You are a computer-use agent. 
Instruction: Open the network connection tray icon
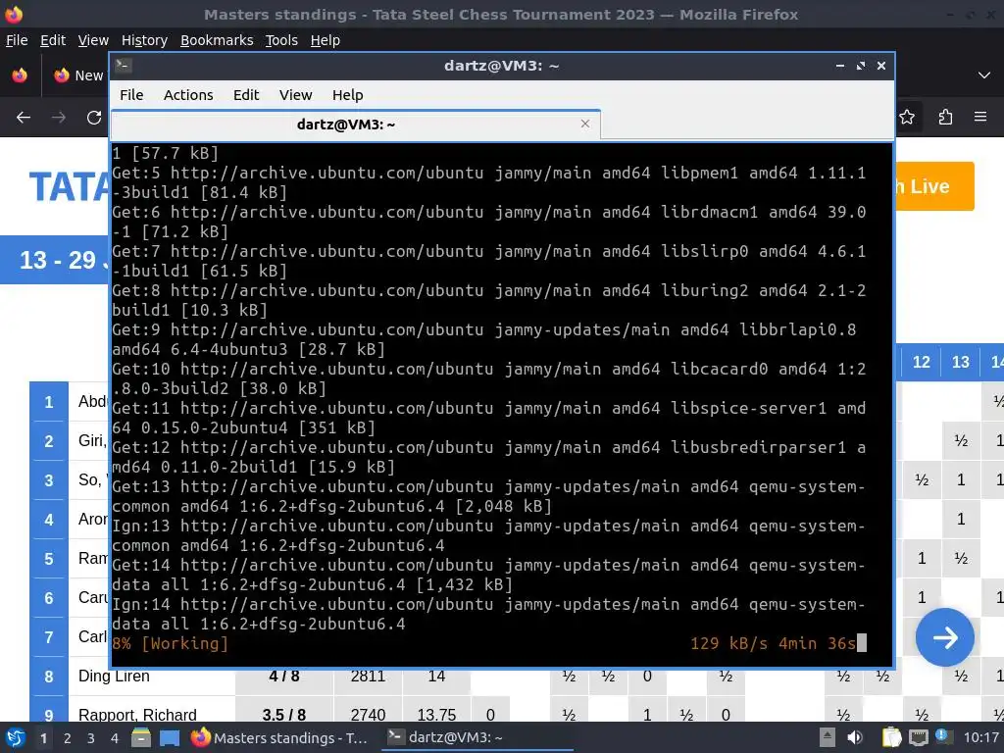tap(918, 737)
